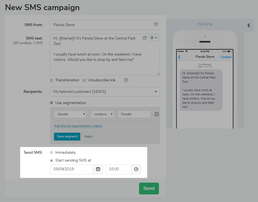The image size is (258, 202).
Task: Select the Immediately radio button
Action: [x=51, y=152]
